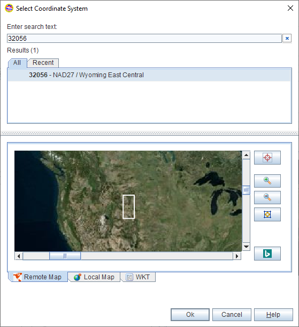Zoom out on the map preview
The image size is (299, 327).
tap(267, 197)
